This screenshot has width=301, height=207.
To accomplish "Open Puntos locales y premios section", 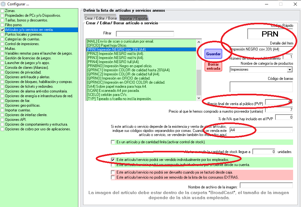I will coord(24,34).
